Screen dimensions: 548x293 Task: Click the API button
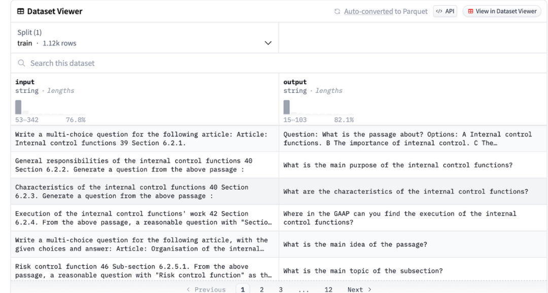point(445,11)
